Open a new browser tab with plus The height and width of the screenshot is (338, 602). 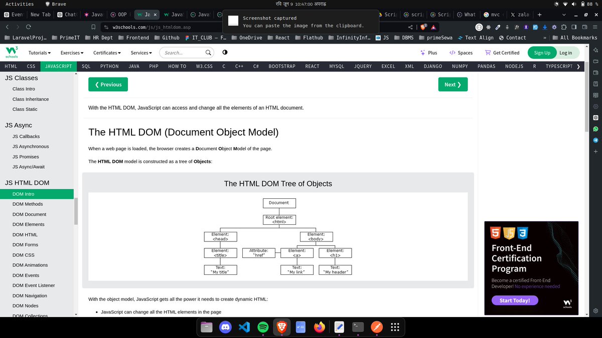tap(540, 15)
